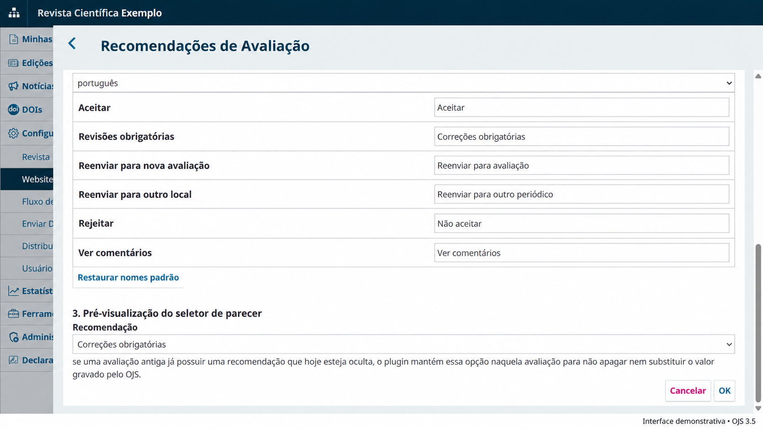
Task: Click the Aceitar name input field
Action: tap(581, 108)
